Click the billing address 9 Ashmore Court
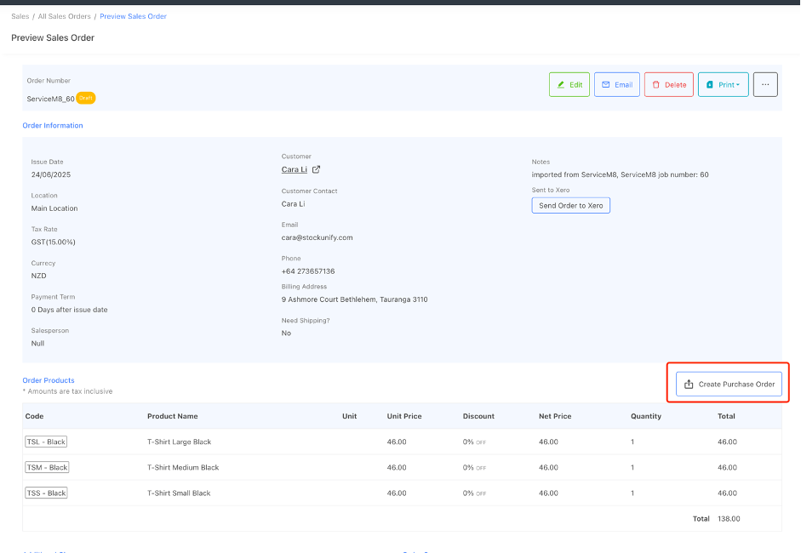This screenshot has height=553, width=801. click(x=354, y=299)
